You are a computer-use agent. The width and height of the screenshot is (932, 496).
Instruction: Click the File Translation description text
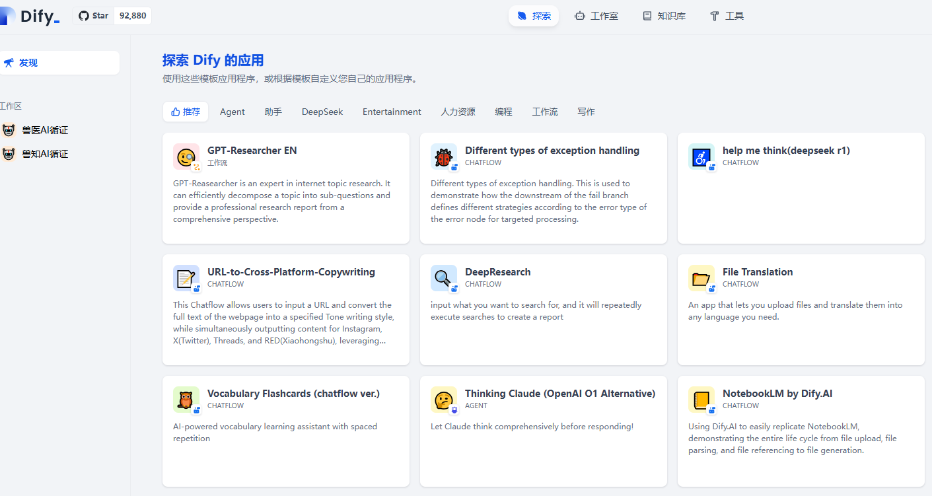[x=795, y=311]
